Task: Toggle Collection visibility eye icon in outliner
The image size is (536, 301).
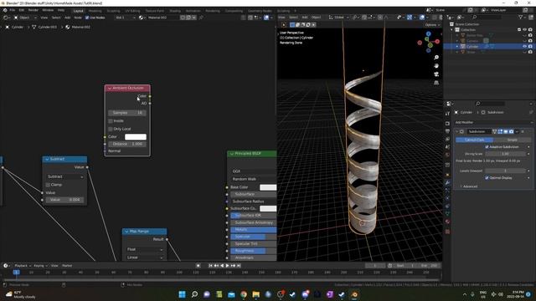Action: pyautogui.click(x=525, y=30)
